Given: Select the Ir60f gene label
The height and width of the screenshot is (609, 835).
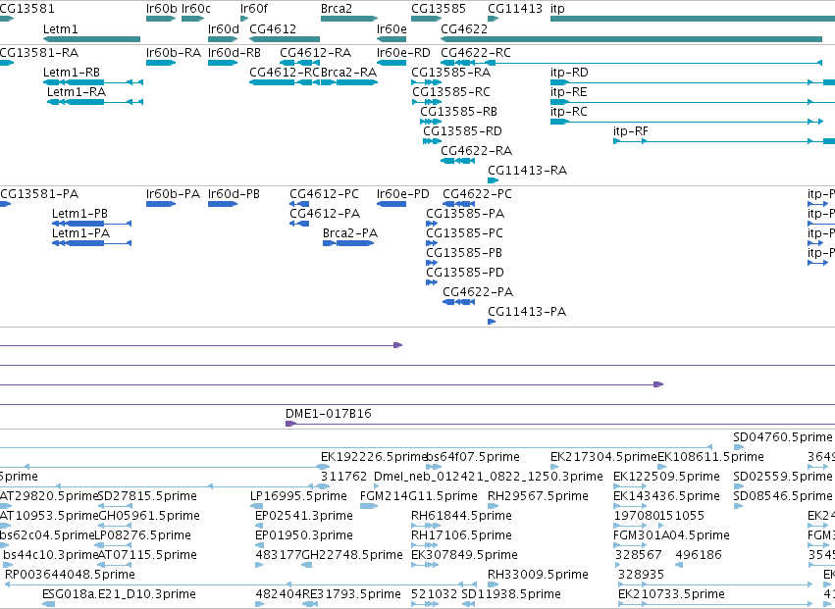Looking at the screenshot, I should point(254,9).
